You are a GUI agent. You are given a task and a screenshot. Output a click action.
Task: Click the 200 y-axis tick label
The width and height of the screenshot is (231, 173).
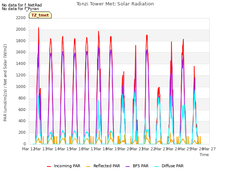tap(22, 132)
